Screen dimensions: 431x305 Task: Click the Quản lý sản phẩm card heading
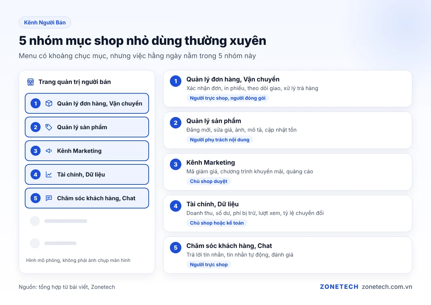pyautogui.click(x=214, y=121)
